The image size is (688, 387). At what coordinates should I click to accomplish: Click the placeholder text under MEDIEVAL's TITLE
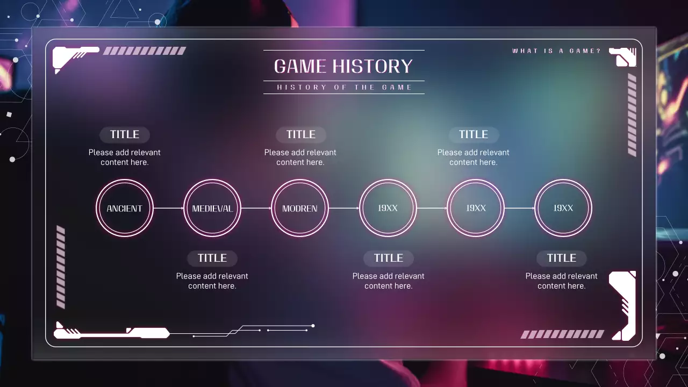tap(212, 281)
